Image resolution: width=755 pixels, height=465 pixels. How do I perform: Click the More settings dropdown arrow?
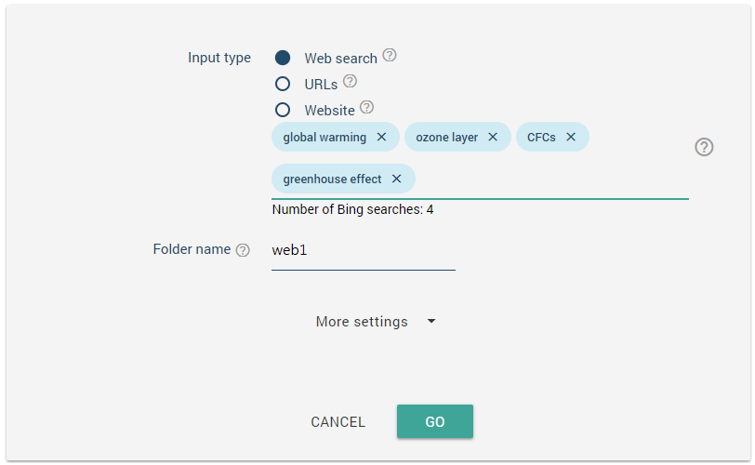(431, 322)
